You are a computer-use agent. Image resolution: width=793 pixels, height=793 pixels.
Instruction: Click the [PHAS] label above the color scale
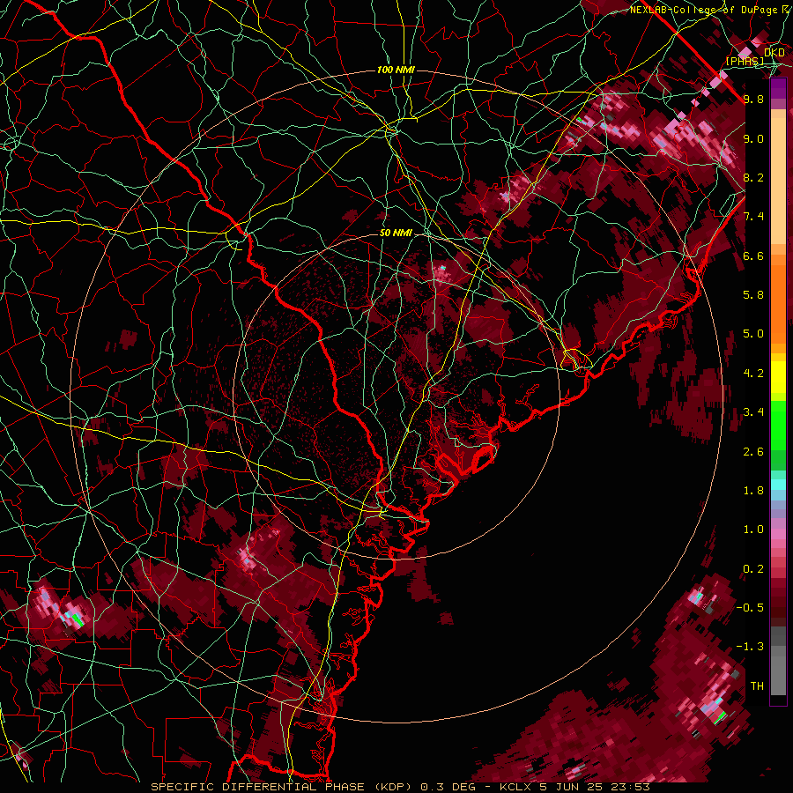(x=745, y=62)
